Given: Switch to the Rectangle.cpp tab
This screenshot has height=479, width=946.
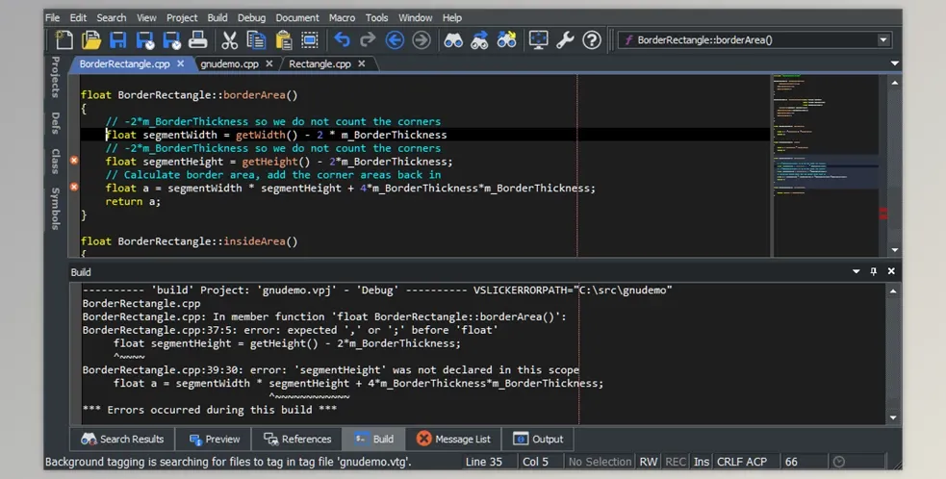Looking at the screenshot, I should click(320, 63).
